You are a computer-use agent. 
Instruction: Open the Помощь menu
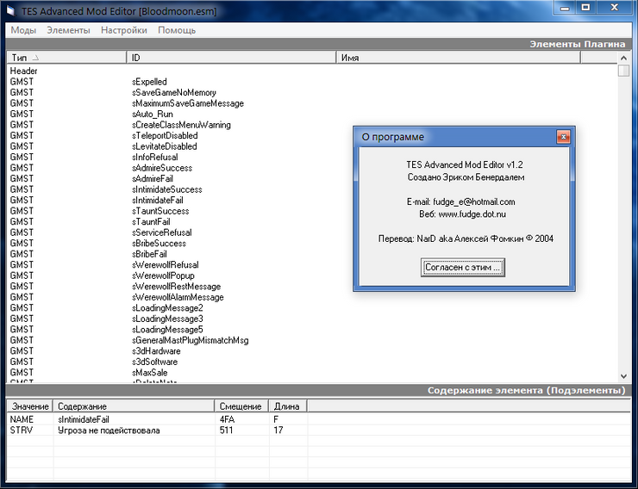[177, 30]
